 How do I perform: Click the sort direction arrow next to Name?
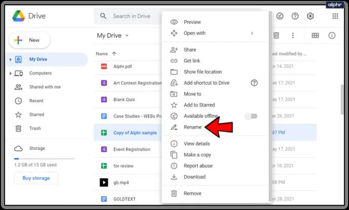(x=114, y=54)
